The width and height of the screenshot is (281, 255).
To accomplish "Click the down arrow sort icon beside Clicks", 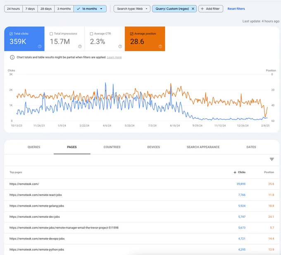I will tap(235, 172).
